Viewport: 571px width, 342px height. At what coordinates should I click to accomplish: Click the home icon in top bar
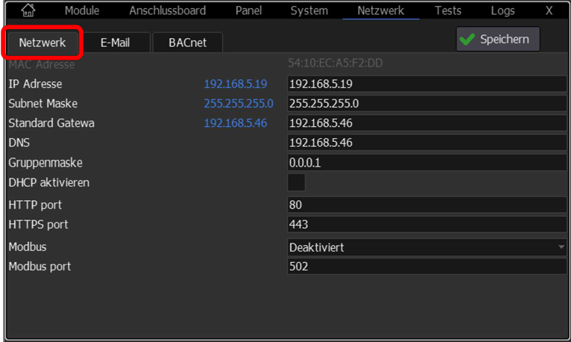(x=27, y=10)
